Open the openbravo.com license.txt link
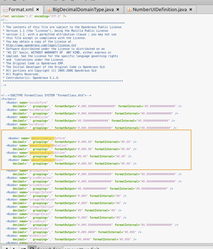The image size is (213, 249). click(x=41, y=45)
